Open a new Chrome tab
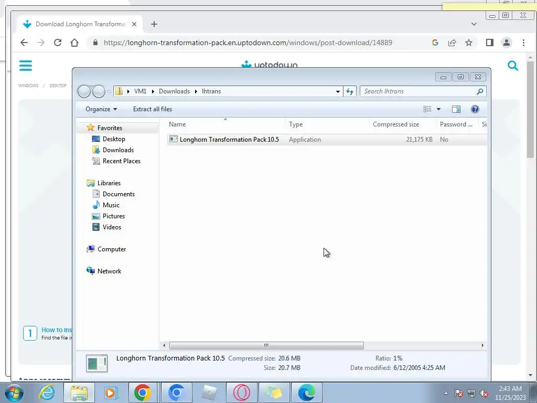 click(x=154, y=24)
